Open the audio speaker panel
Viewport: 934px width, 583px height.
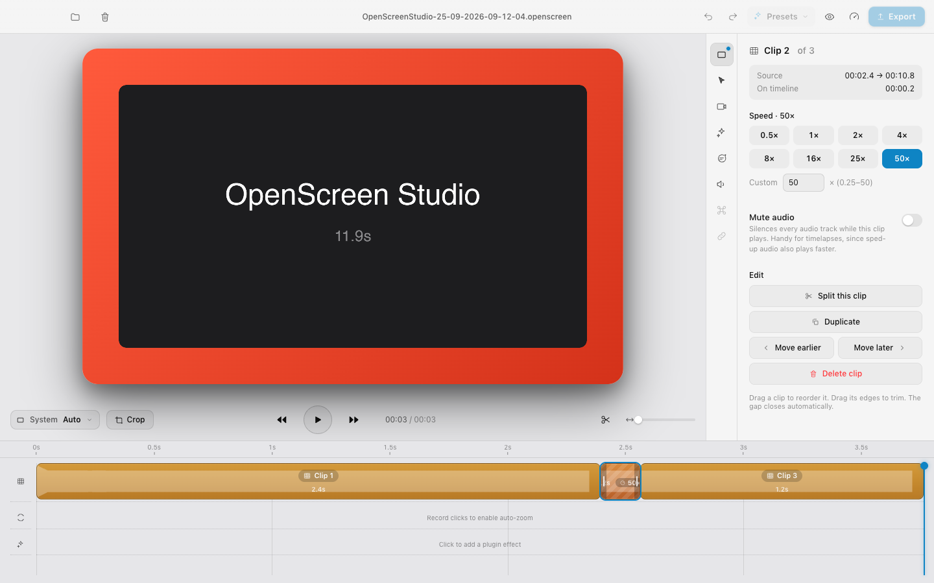tap(722, 184)
